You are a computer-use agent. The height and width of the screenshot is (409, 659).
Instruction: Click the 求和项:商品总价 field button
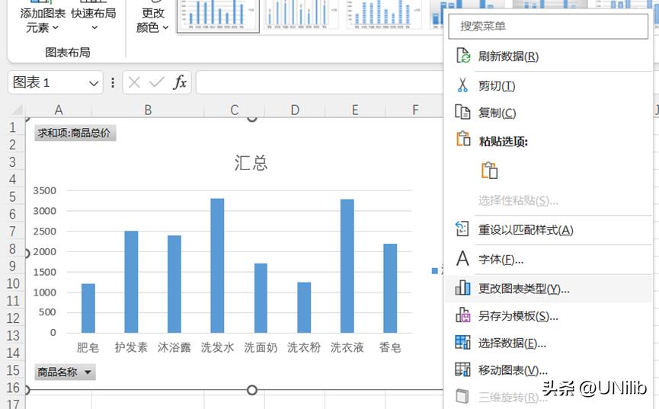pos(75,133)
